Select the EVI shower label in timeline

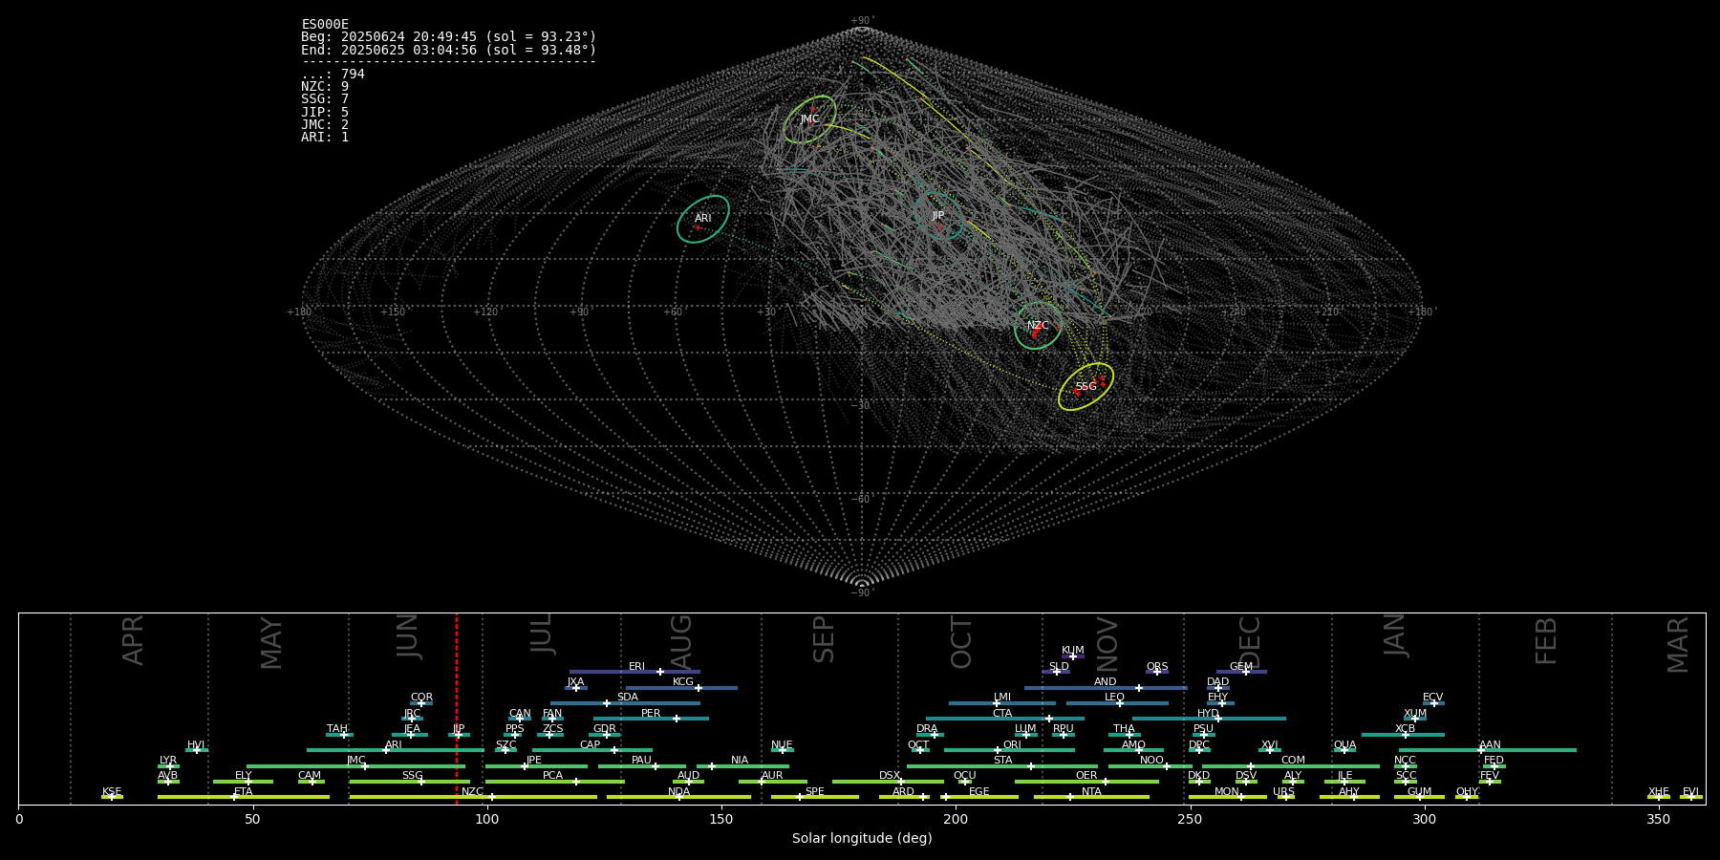[x=1690, y=792]
